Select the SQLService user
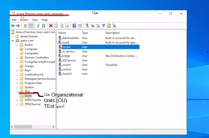 coord(98,60)
